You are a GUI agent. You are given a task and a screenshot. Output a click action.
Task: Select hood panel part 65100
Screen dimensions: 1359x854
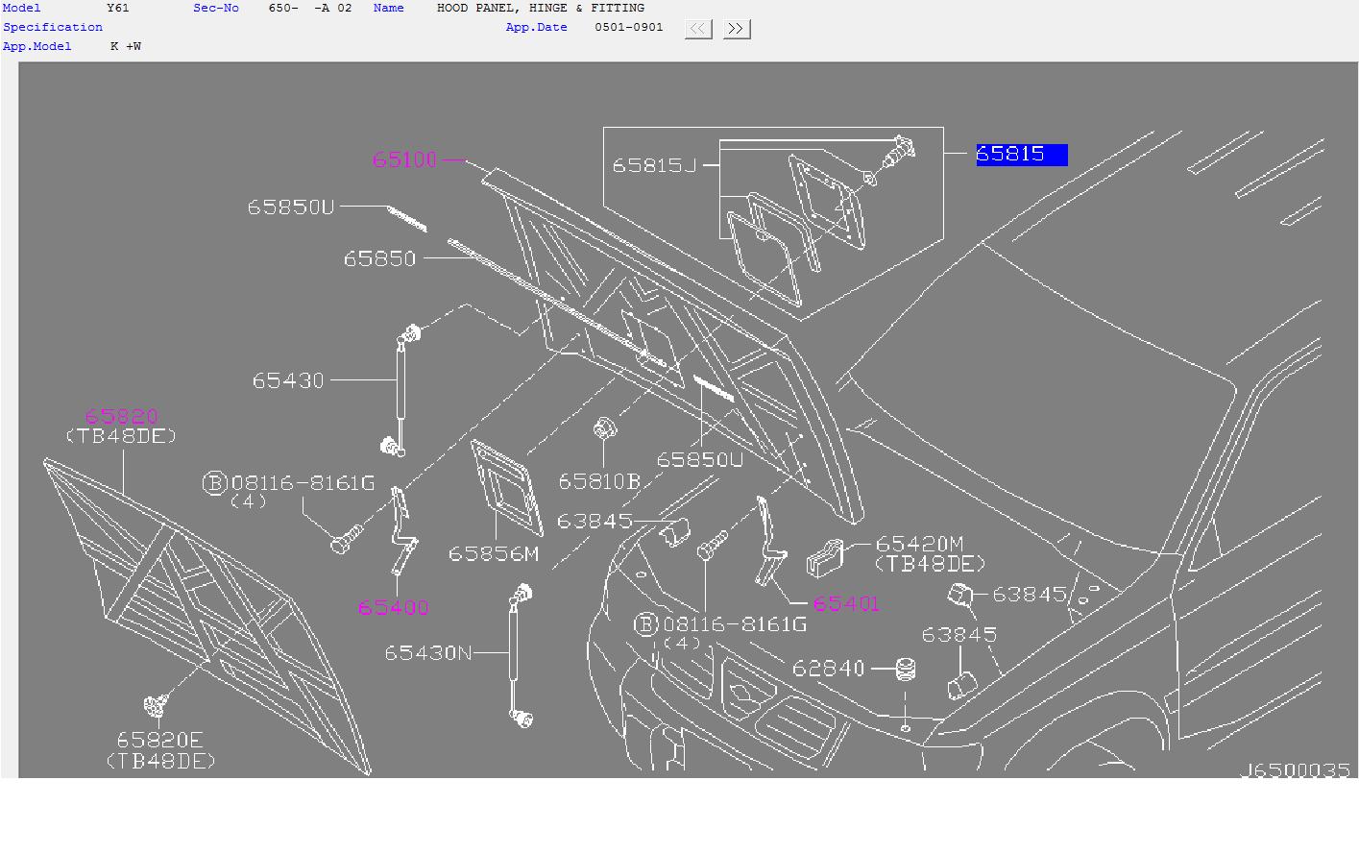click(x=404, y=159)
